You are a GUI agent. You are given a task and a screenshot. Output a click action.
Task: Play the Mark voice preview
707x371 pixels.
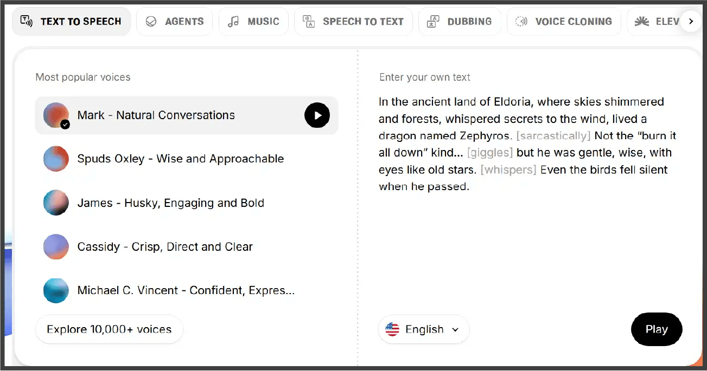click(x=317, y=115)
